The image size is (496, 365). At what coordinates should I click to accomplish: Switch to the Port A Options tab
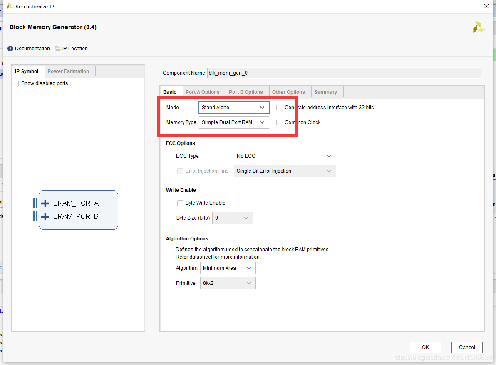coord(203,91)
